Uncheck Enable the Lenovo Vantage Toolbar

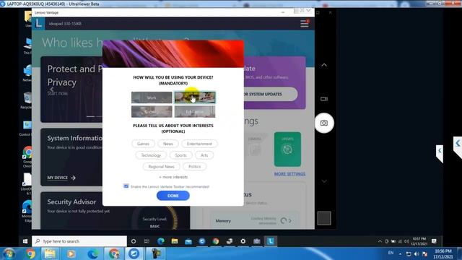pyautogui.click(x=126, y=186)
